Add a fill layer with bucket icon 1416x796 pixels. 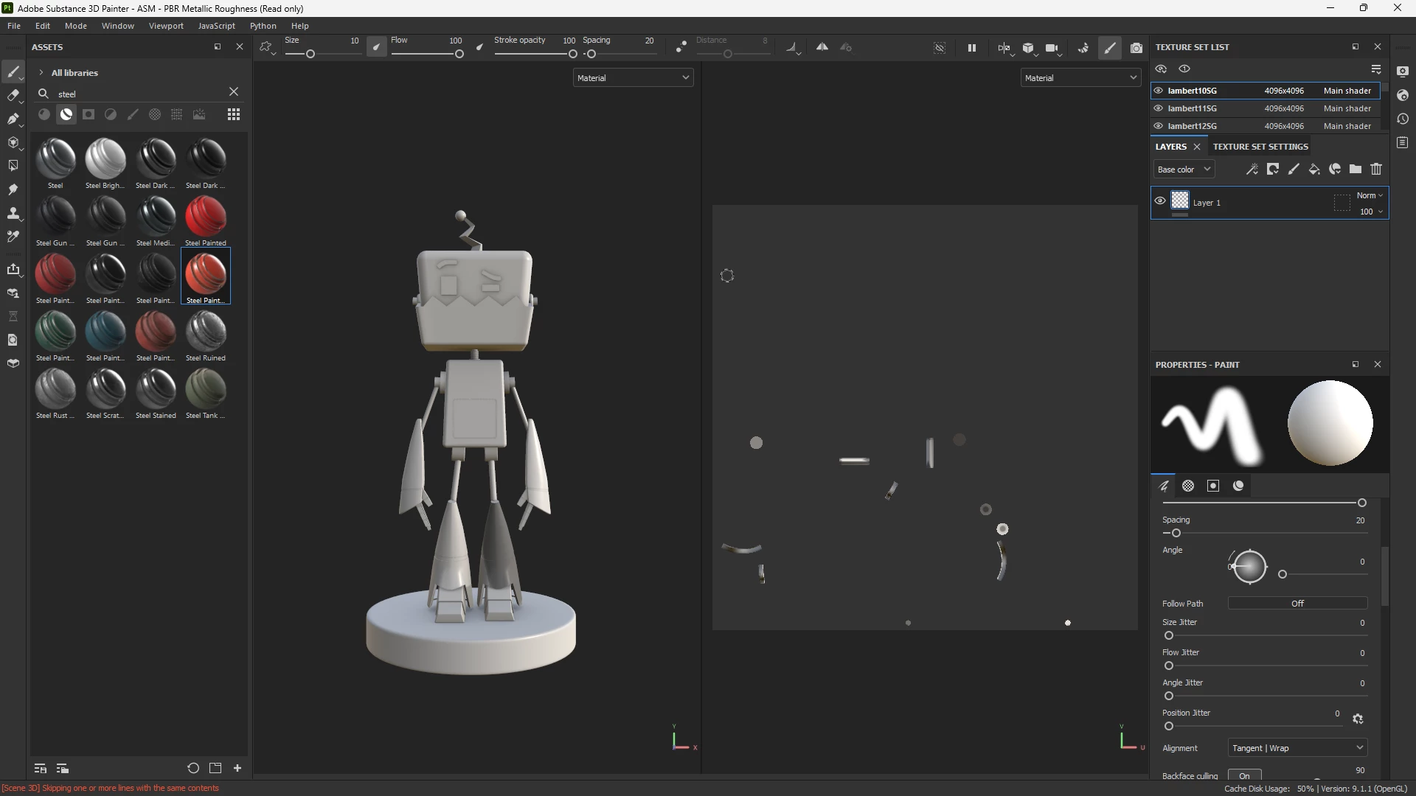coord(1314,170)
